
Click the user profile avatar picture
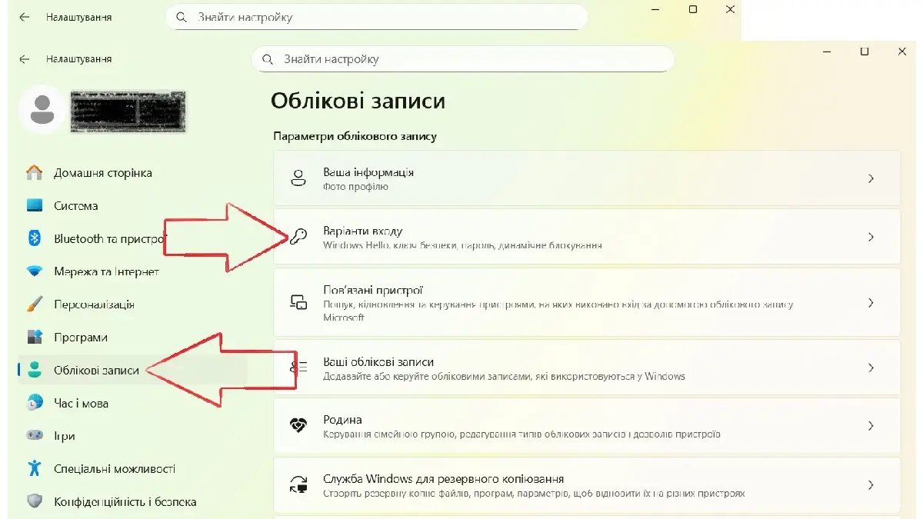[42, 111]
